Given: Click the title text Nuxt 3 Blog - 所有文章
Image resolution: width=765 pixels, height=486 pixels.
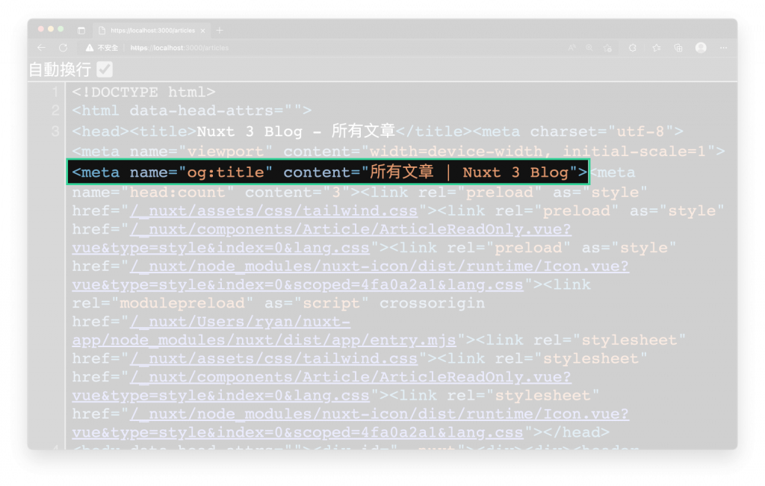Looking at the screenshot, I should (296, 131).
